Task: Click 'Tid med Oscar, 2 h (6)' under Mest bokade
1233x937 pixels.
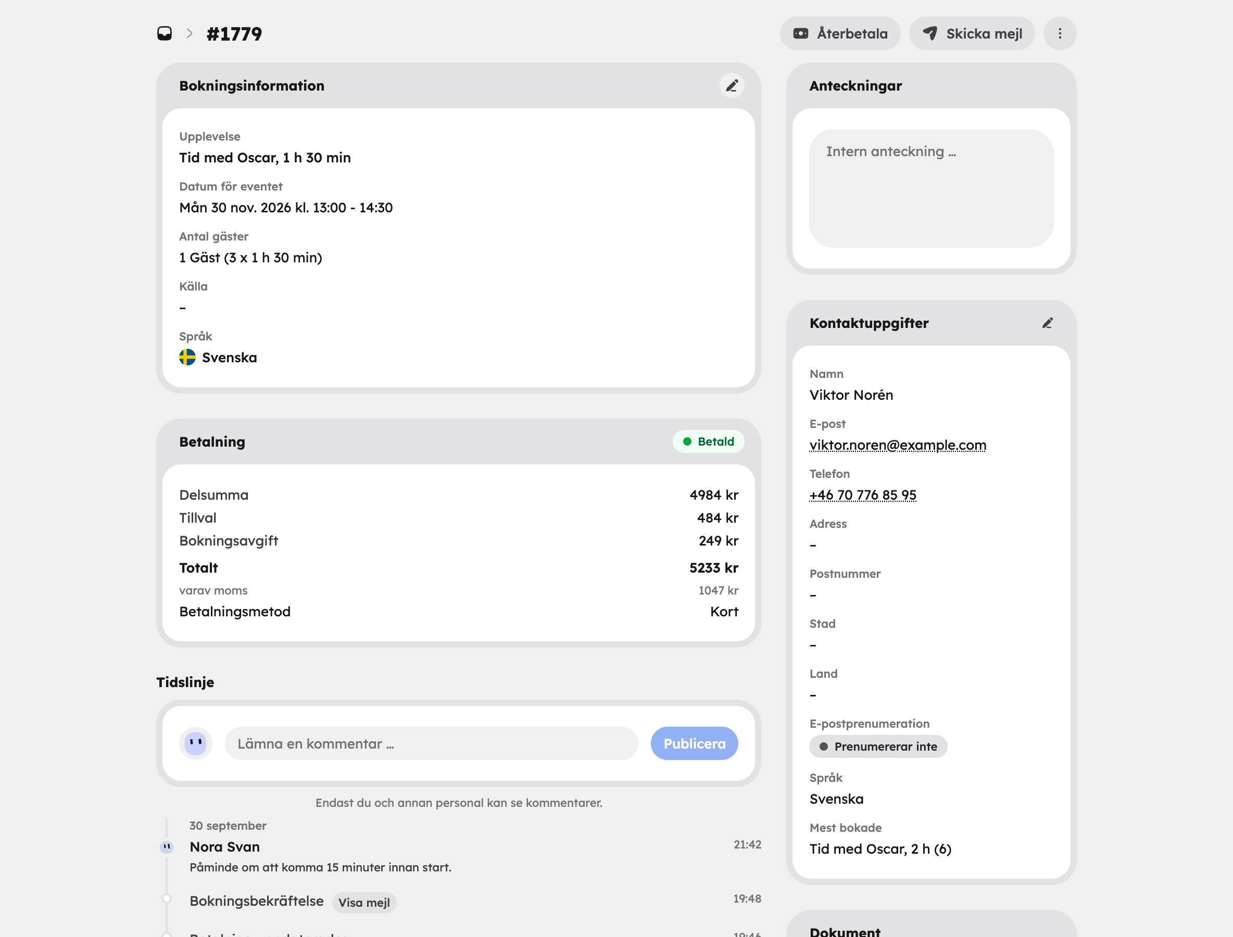Action: (880, 849)
